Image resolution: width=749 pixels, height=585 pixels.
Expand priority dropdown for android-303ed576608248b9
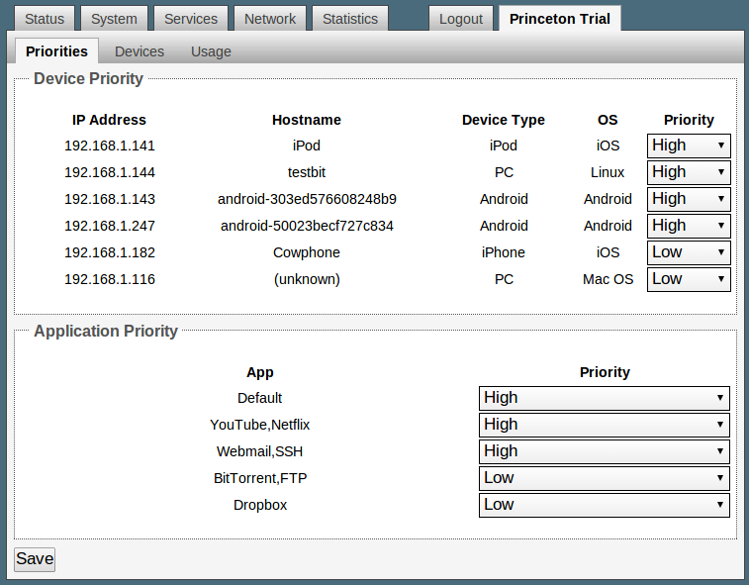[x=689, y=199]
